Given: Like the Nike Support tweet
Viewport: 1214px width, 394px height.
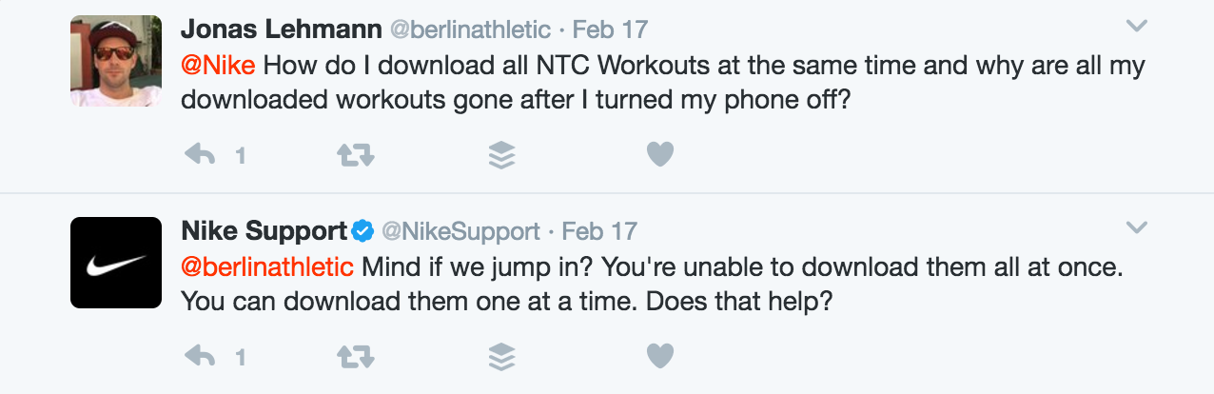Looking at the screenshot, I should point(660,357).
